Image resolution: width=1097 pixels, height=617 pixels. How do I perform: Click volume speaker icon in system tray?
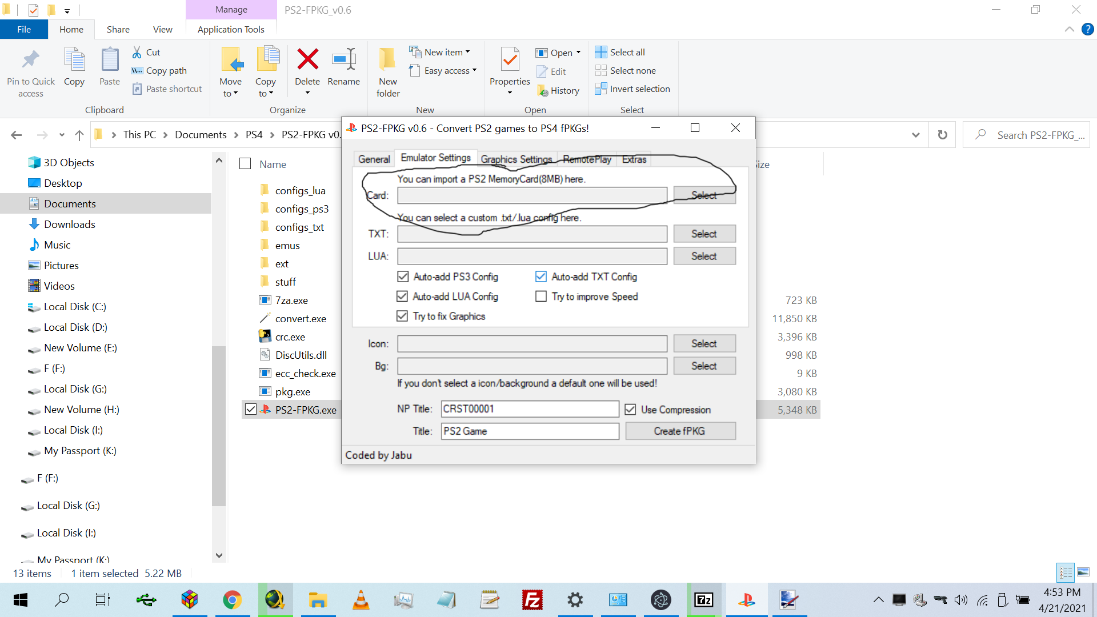tap(961, 600)
